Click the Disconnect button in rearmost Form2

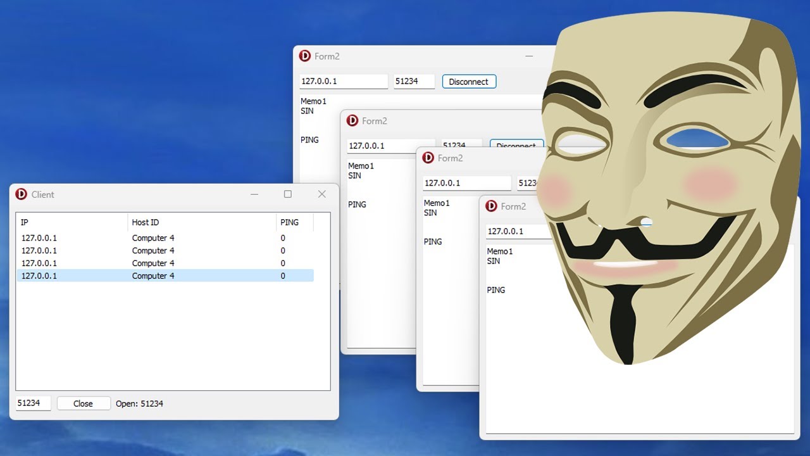[x=469, y=82]
